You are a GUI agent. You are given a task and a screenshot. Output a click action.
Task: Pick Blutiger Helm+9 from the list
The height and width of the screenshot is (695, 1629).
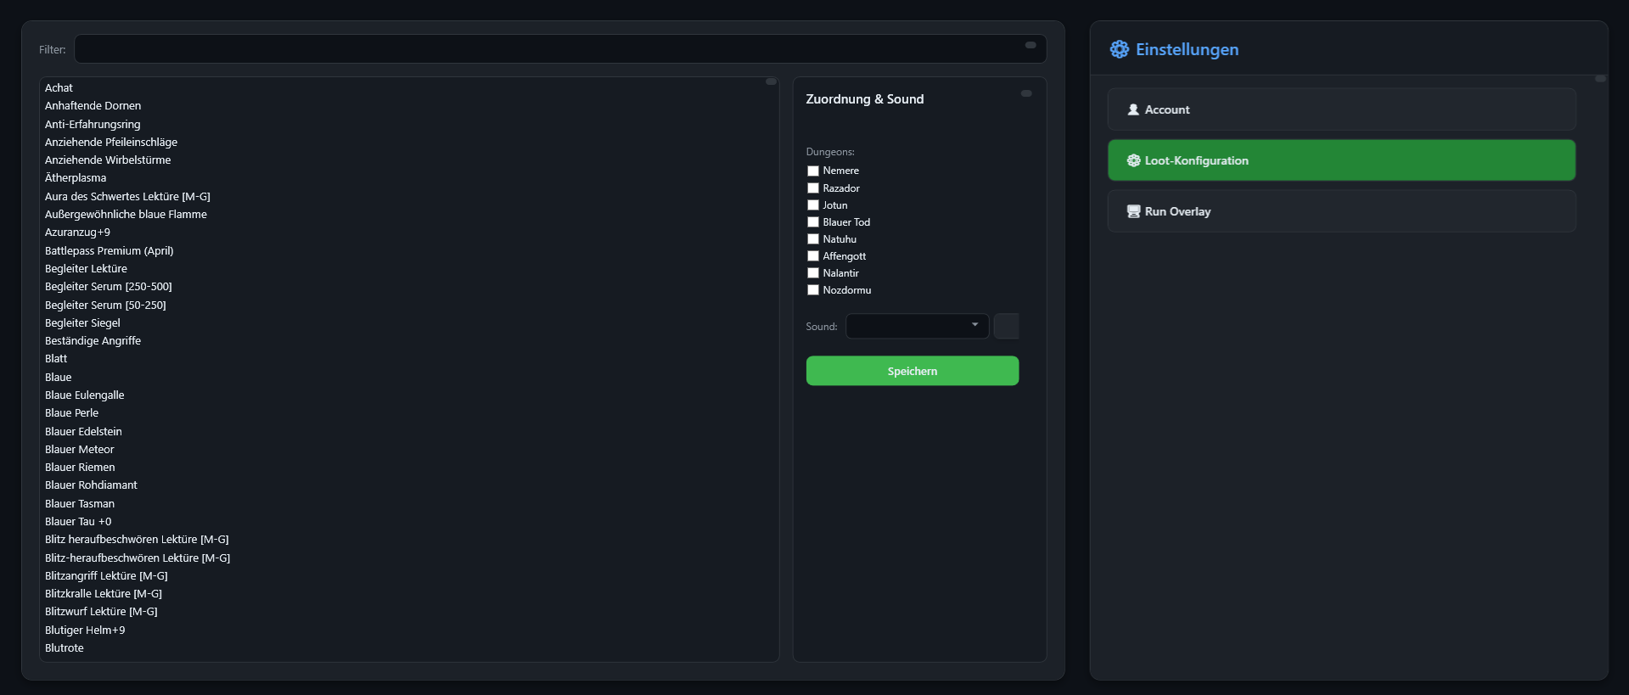point(85,631)
